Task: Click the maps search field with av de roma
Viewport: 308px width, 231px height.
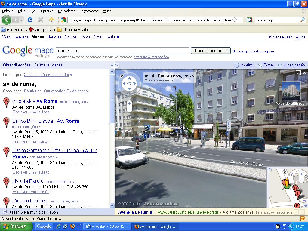Action: click(x=122, y=51)
